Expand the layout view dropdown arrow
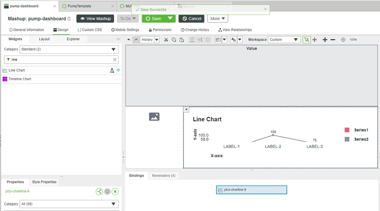380x211 pixels. point(224,40)
